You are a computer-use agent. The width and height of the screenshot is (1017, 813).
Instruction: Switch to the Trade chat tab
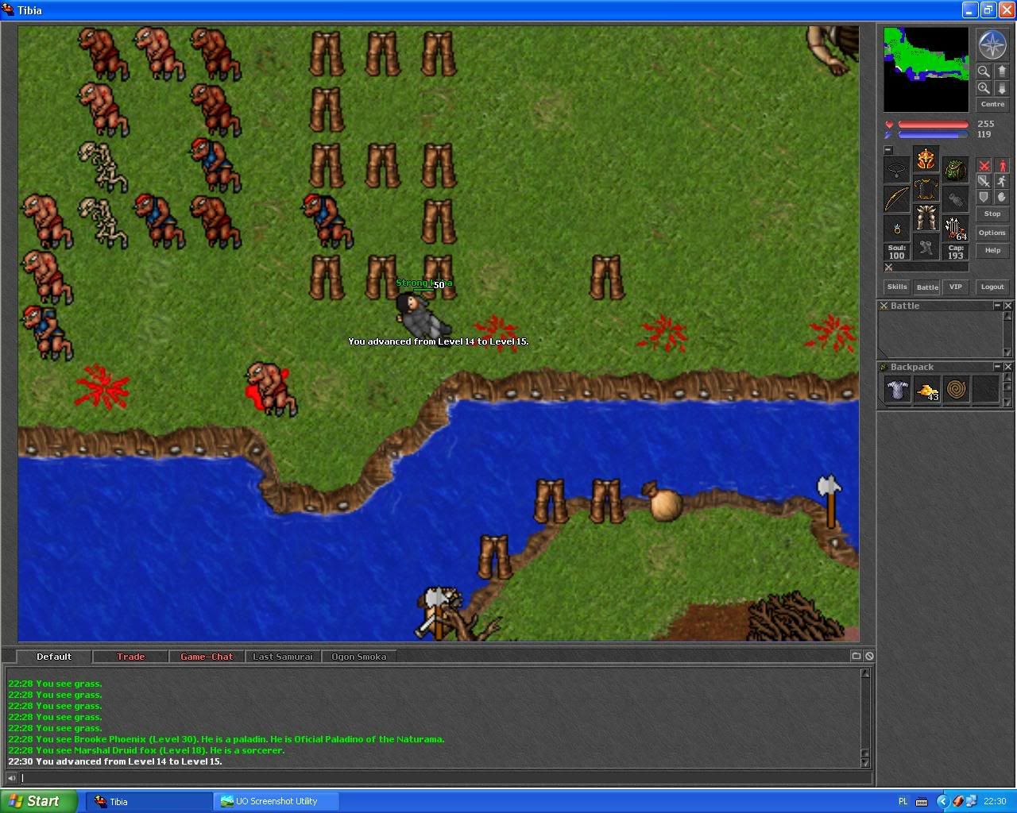[x=130, y=657]
